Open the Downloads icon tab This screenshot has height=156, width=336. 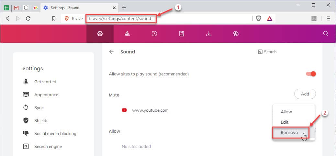[x=209, y=34]
